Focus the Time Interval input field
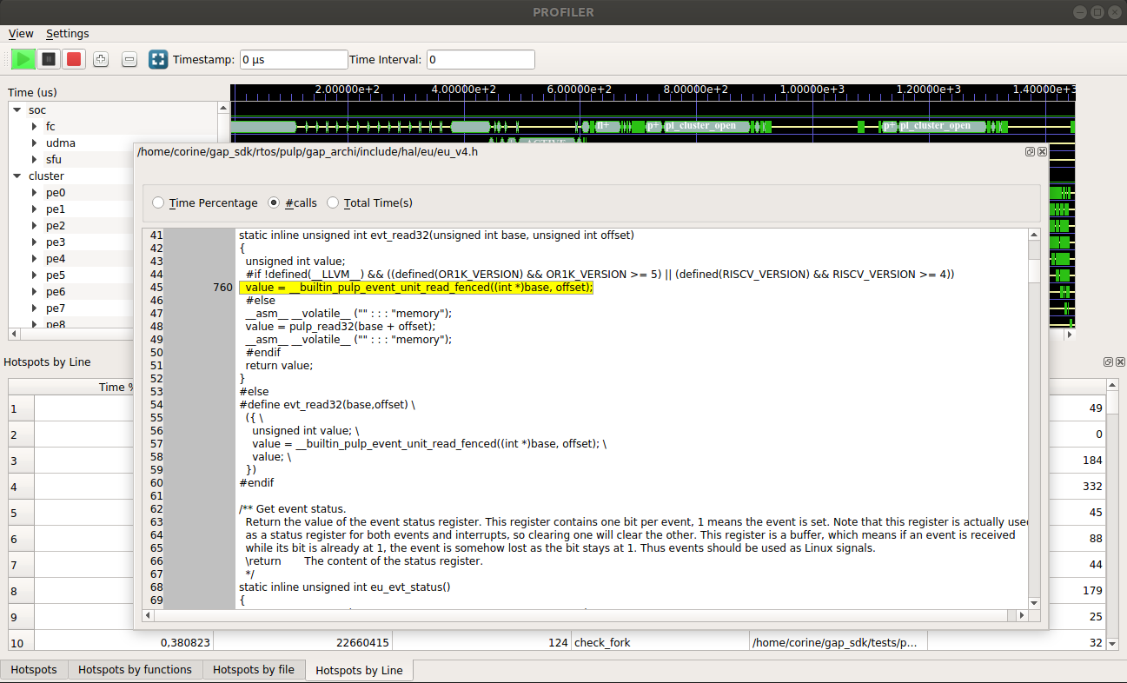1127x683 pixels. coord(481,60)
